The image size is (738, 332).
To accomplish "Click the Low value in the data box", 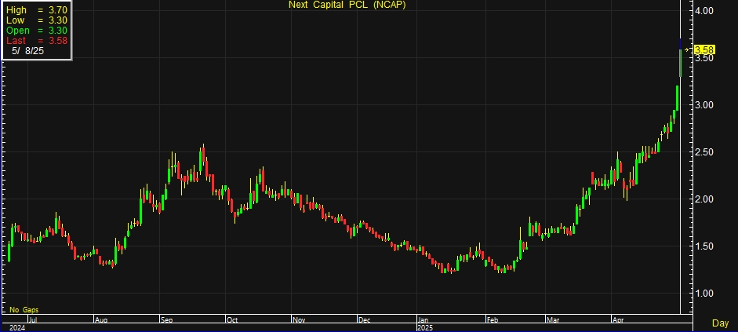I will coord(56,20).
